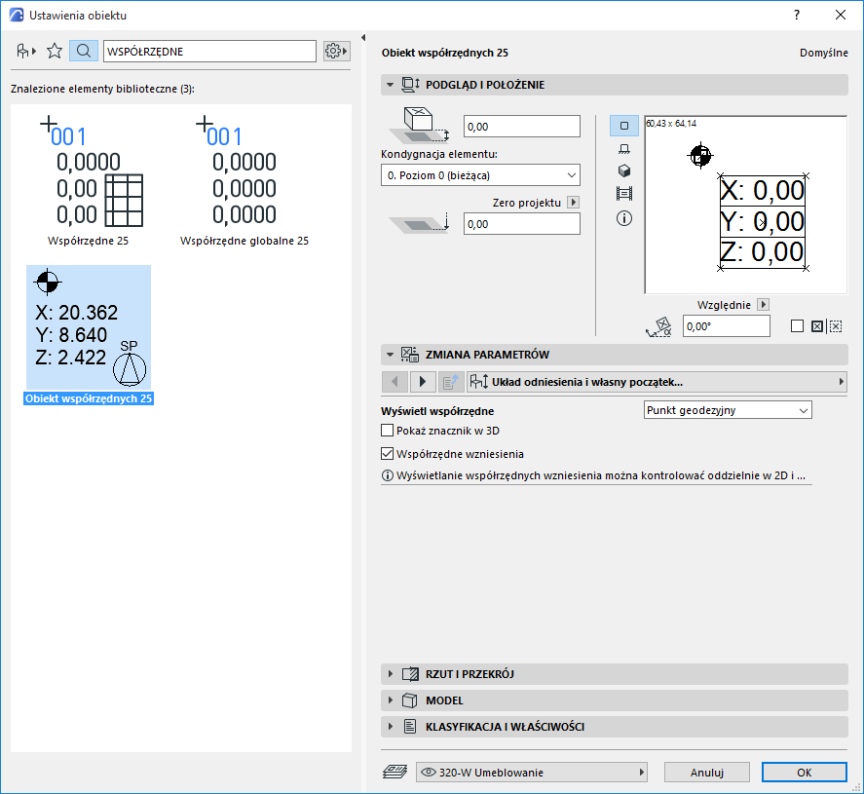Click the height-to-story offset icon

pyautogui.click(x=419, y=125)
